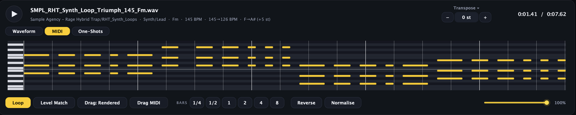Toggle Reverse playback
The width and height of the screenshot is (576, 115).
click(x=306, y=103)
